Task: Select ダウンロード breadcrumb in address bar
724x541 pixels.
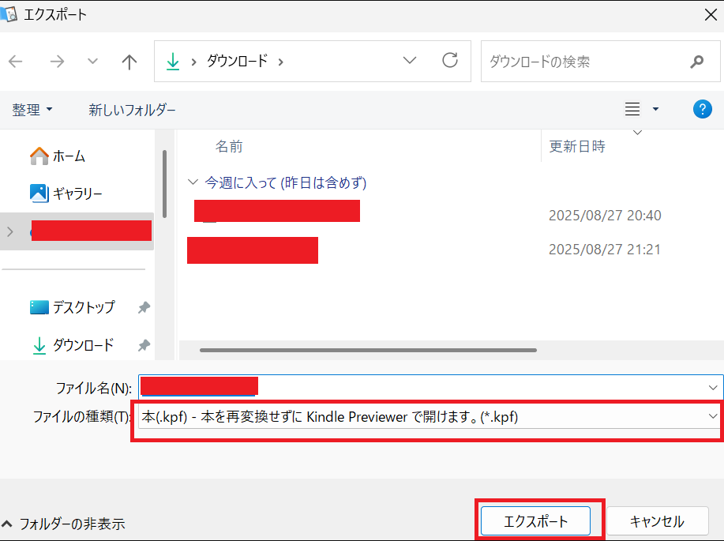Action: [237, 61]
